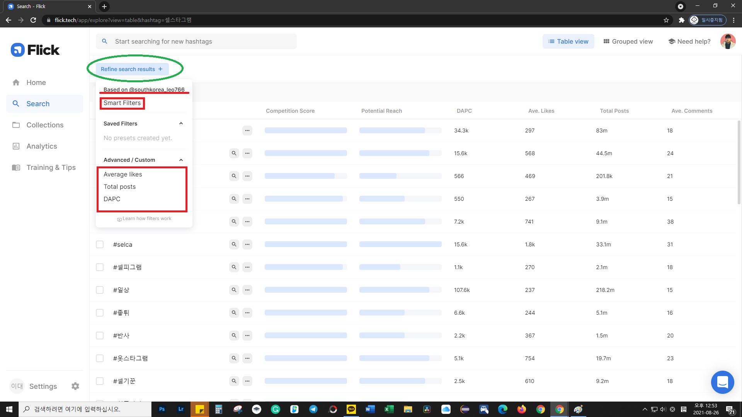Open Collections folder in sidebar

[x=44, y=125]
